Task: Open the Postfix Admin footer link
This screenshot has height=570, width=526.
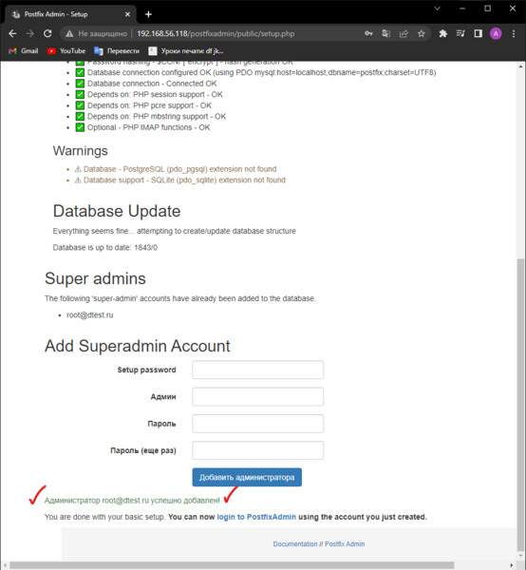Action: [345, 543]
